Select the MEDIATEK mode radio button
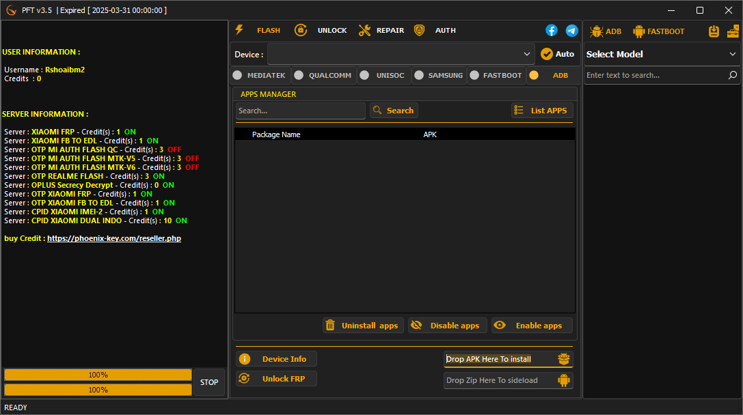The width and height of the screenshot is (743, 415). [239, 75]
